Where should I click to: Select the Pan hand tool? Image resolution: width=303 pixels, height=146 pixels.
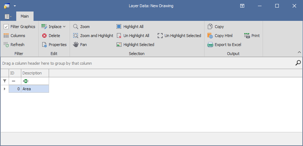pyautogui.click(x=76, y=45)
